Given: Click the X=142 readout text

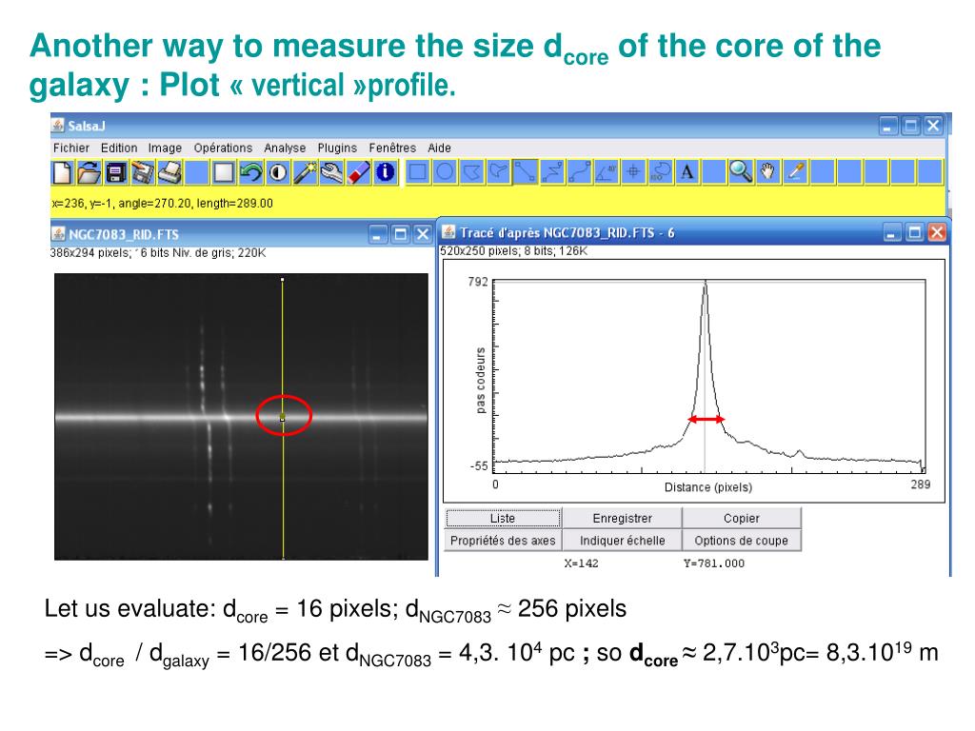Looking at the screenshot, I should pyautogui.click(x=582, y=563).
